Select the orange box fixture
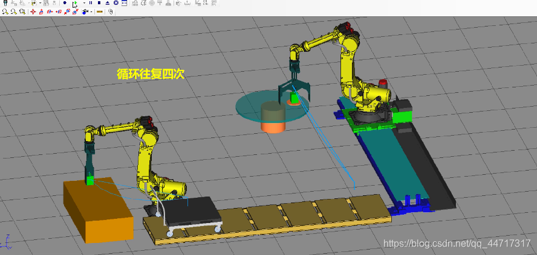The image size is (537, 255). point(99,210)
